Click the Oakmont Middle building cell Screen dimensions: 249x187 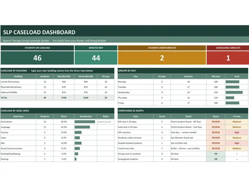point(18,92)
